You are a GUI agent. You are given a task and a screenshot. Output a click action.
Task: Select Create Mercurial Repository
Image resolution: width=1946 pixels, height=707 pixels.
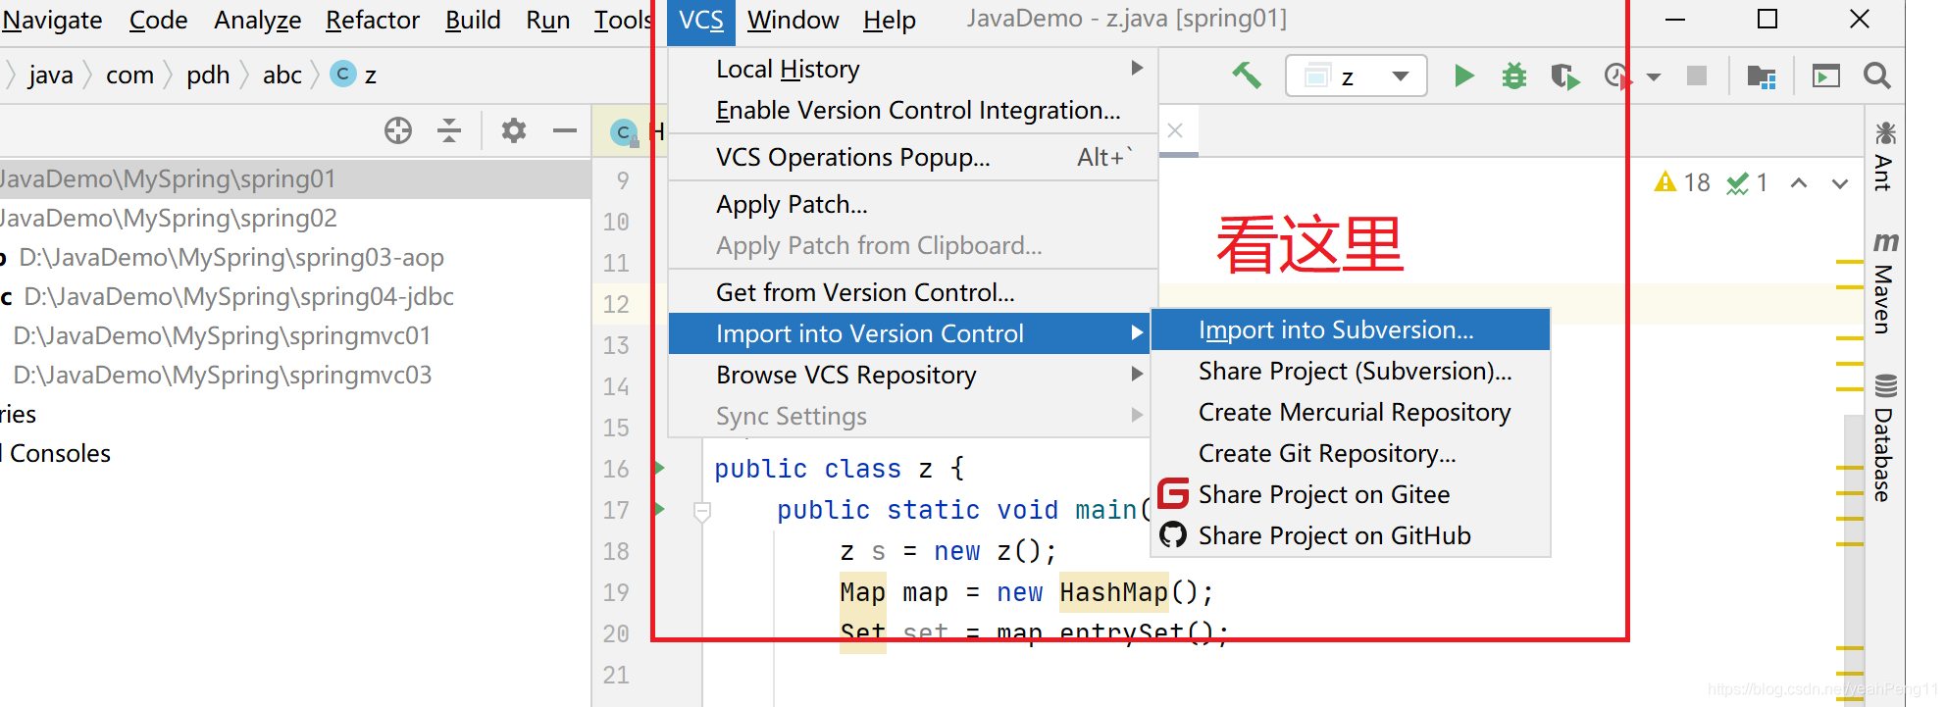tap(1351, 412)
